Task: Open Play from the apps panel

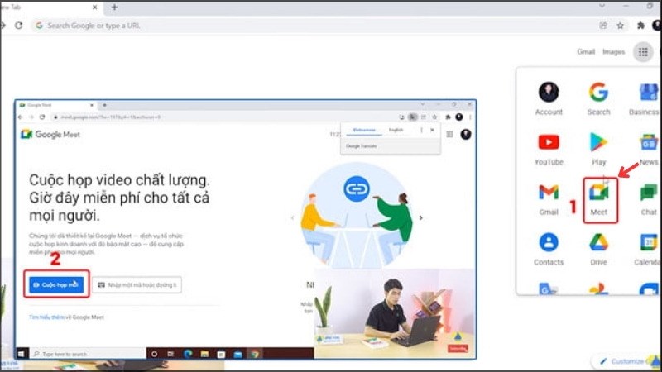Action: click(x=598, y=149)
